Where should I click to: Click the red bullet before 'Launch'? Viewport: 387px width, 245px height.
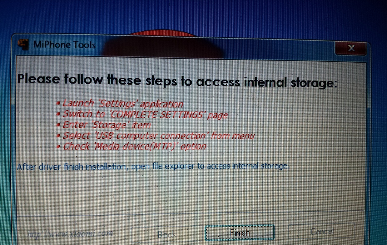58,104
